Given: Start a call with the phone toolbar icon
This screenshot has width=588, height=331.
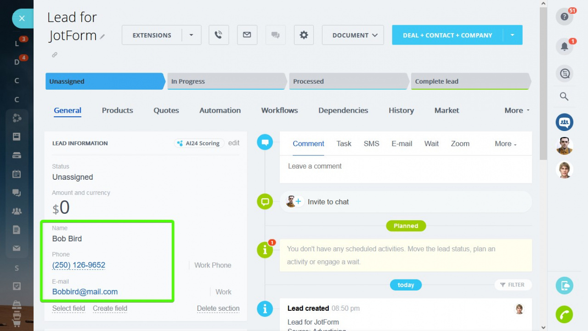Looking at the screenshot, I should click(x=219, y=35).
